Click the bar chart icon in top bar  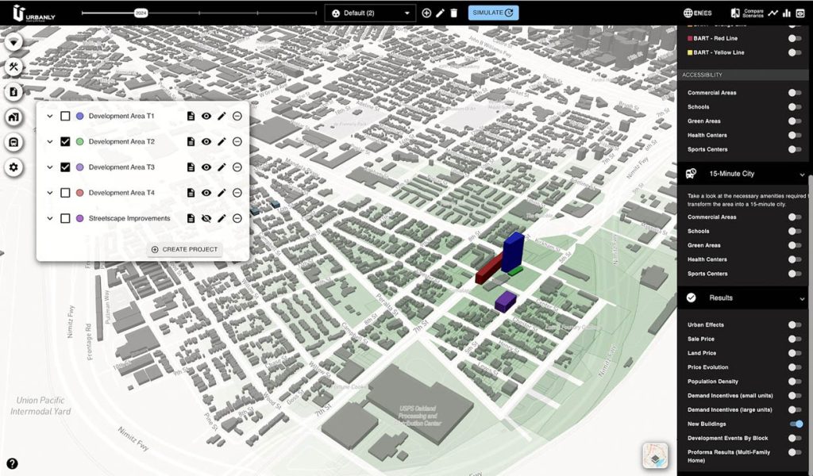(x=786, y=12)
